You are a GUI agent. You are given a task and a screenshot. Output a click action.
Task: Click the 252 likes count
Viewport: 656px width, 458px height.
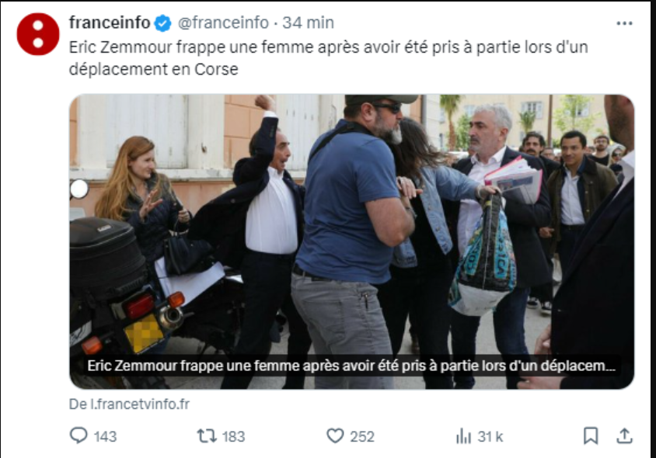pyautogui.click(x=362, y=437)
